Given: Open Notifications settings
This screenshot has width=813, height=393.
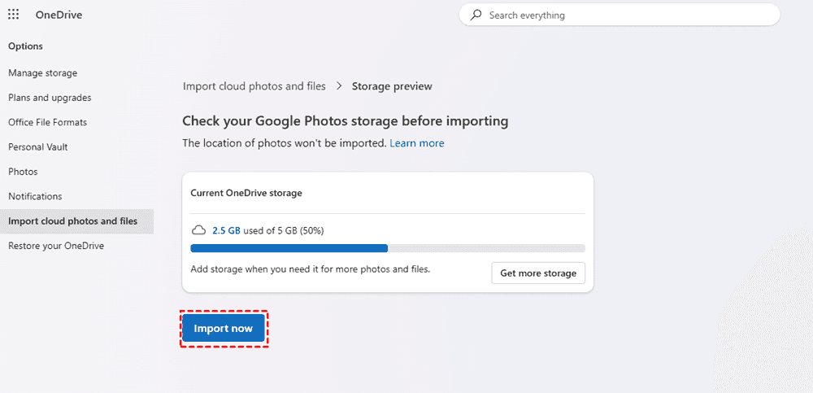Looking at the screenshot, I should point(35,196).
